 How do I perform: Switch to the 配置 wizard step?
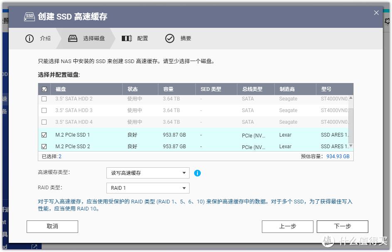[142, 38]
